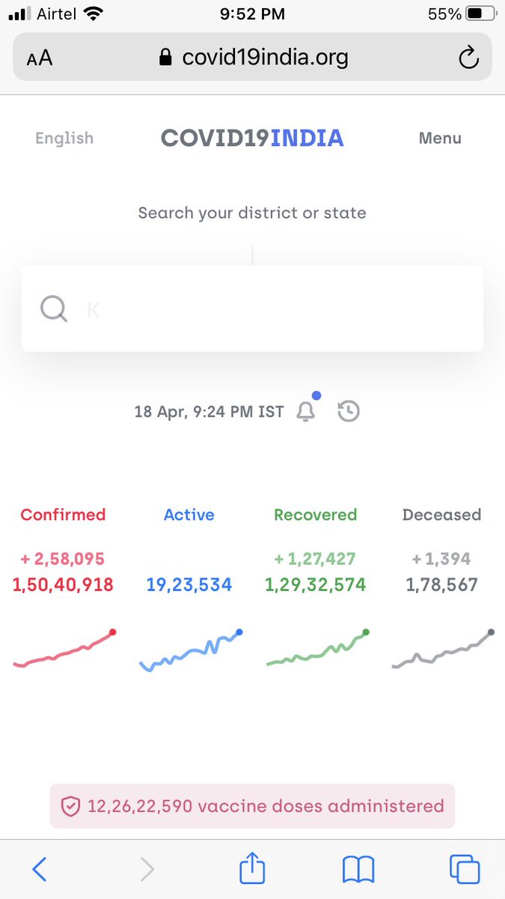The image size is (505, 899).
Task: Tap the padlock icon in address bar
Action: (x=166, y=57)
